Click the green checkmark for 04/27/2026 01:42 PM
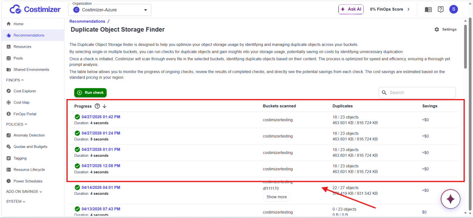This screenshot has width=473, height=218. 77,117
